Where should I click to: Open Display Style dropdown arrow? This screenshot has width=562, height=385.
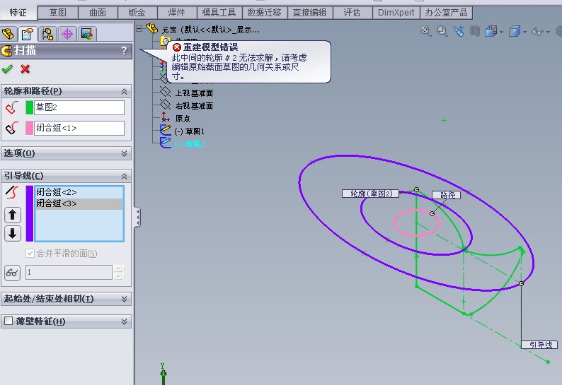[524, 32]
